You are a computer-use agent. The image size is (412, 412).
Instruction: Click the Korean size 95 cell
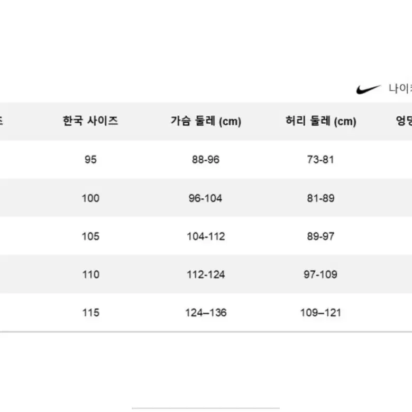tap(90, 160)
